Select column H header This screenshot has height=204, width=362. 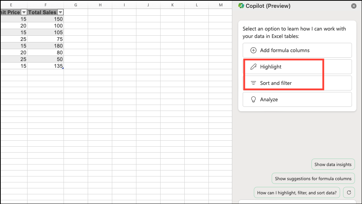tap(100, 5)
